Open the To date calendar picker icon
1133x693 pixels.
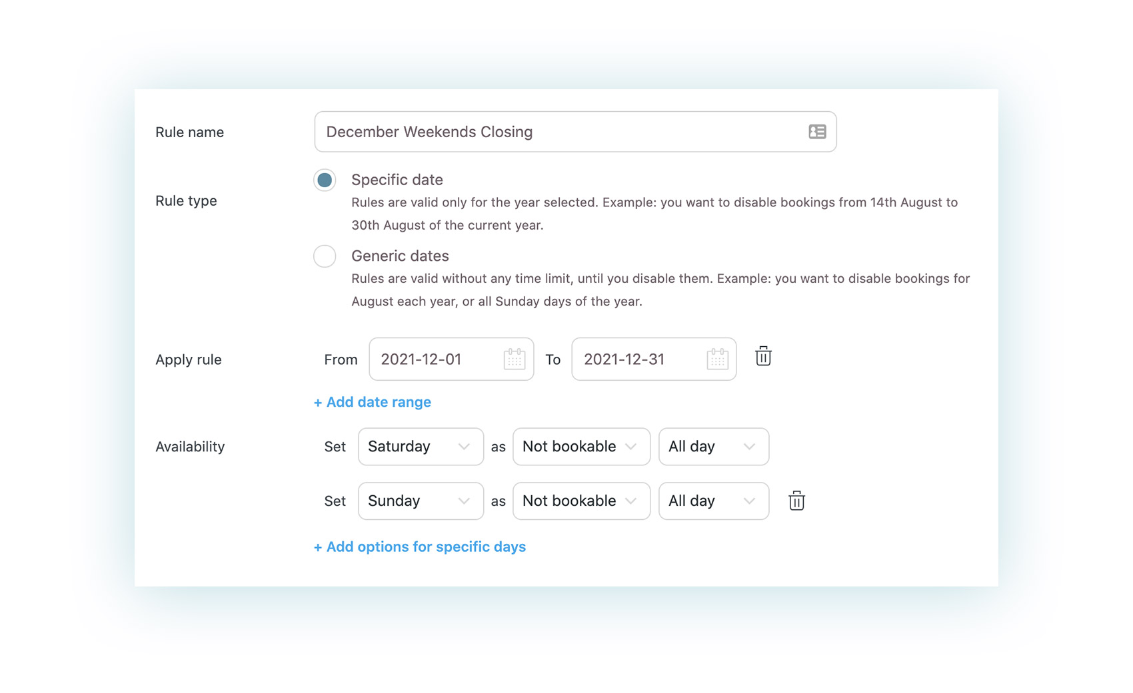[717, 359]
